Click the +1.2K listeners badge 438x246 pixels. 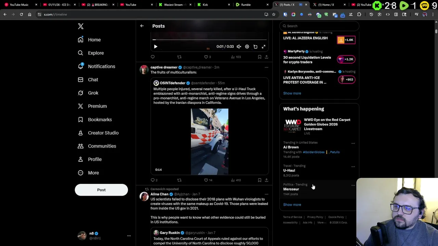[346, 59]
